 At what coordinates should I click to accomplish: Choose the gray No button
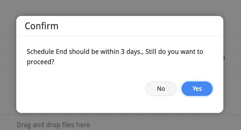[x=161, y=89]
